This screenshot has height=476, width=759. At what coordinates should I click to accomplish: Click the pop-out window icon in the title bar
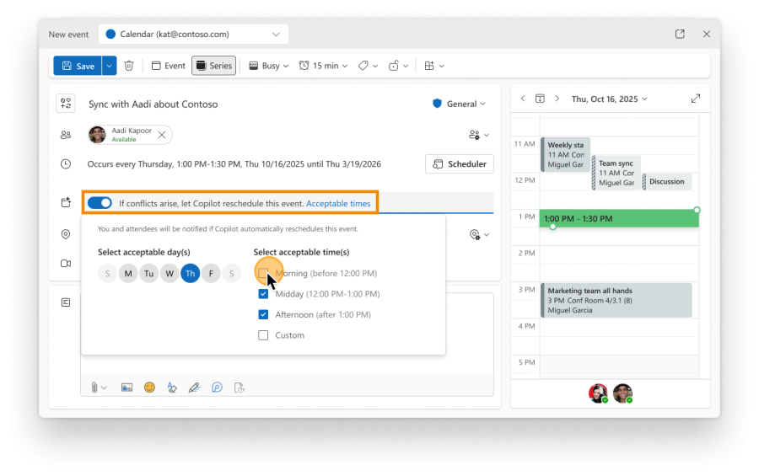(x=680, y=34)
